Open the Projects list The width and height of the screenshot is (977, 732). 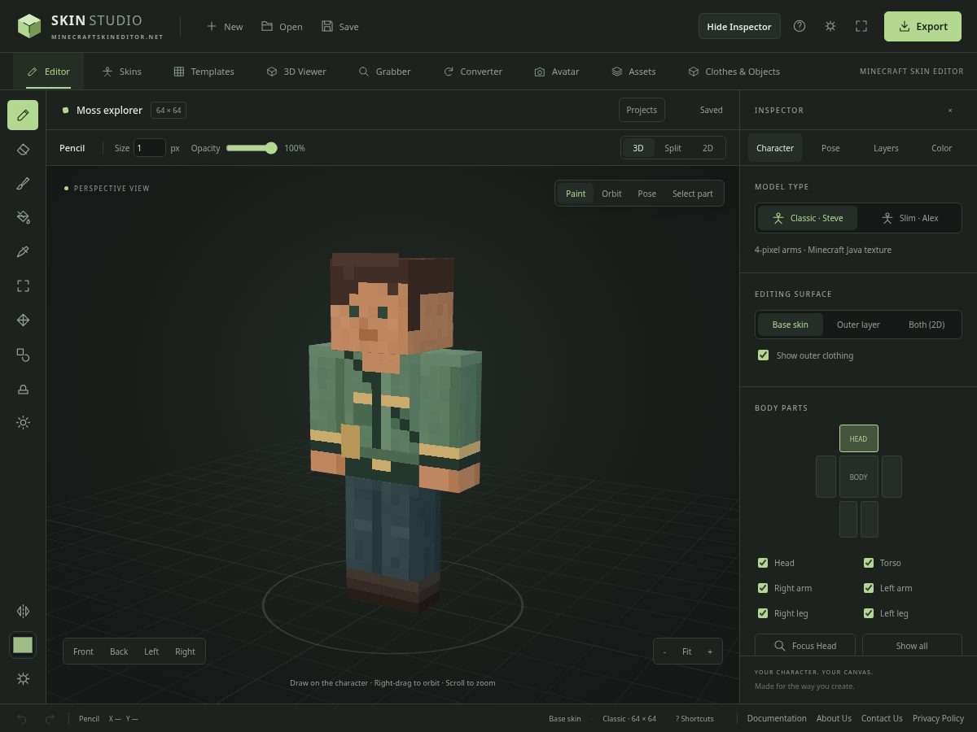point(642,110)
